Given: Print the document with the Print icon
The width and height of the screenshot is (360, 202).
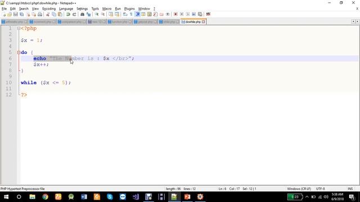Looking at the screenshot, I should point(40,14).
